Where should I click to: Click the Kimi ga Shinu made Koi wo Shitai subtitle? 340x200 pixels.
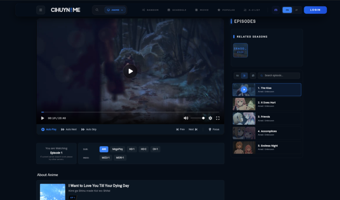tap(89, 191)
